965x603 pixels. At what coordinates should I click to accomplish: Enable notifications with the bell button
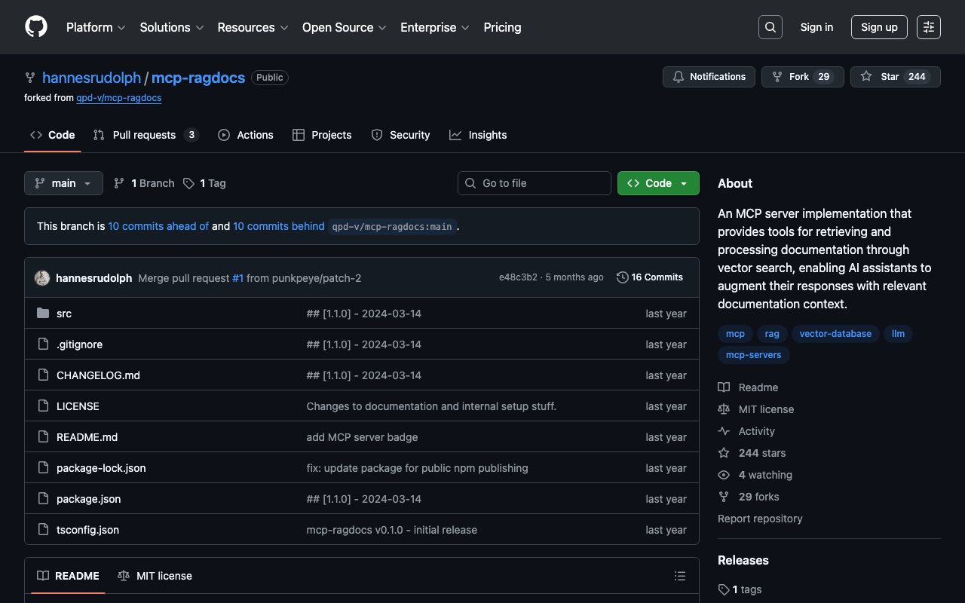709,77
